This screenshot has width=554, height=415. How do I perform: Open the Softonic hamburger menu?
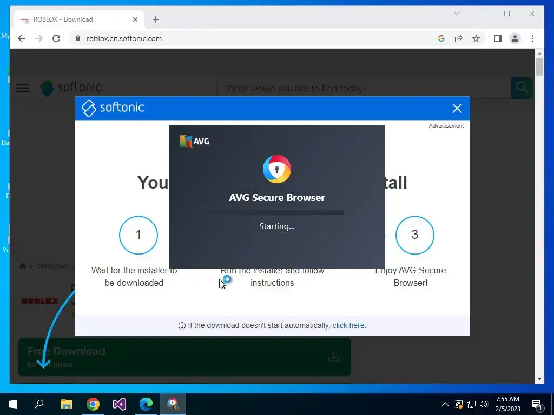[x=23, y=88]
